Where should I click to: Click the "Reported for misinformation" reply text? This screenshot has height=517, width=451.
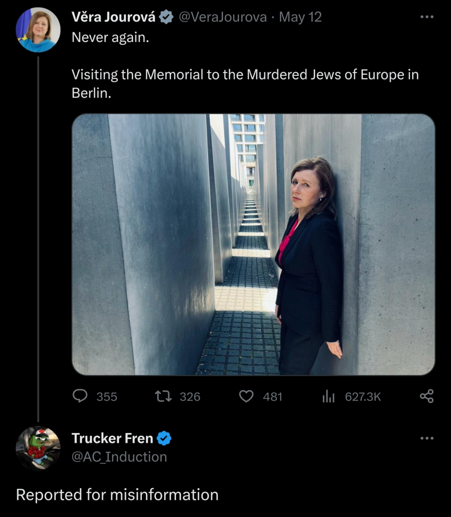pos(117,494)
